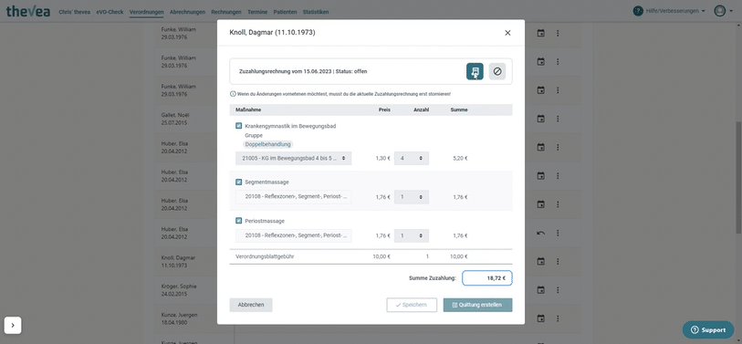Open calendar icon for Kröger, Sophie row
The image size is (742, 344).
point(541,289)
